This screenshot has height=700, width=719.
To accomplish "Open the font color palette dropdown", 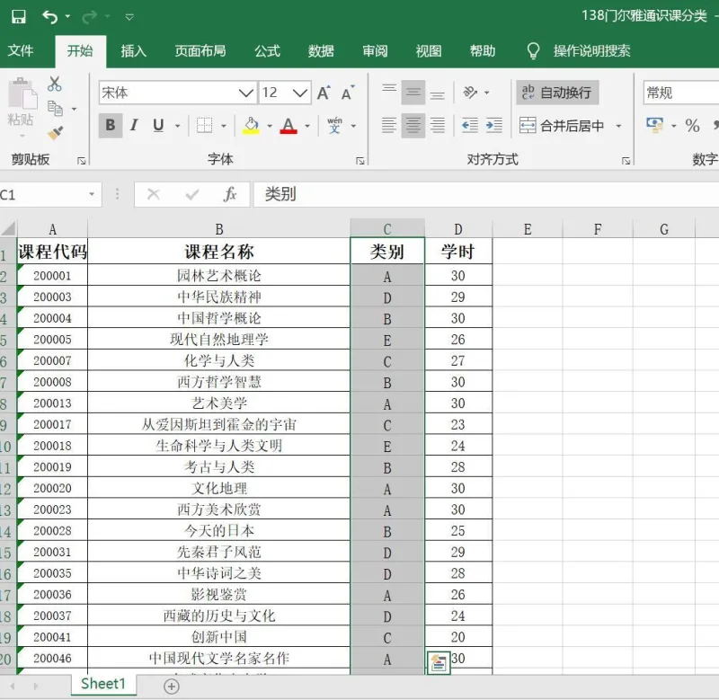I will 307,126.
